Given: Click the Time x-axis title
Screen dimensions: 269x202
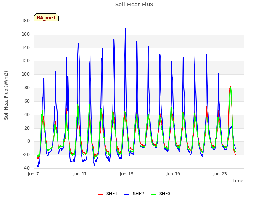Looking at the screenshot, I should (238, 181).
